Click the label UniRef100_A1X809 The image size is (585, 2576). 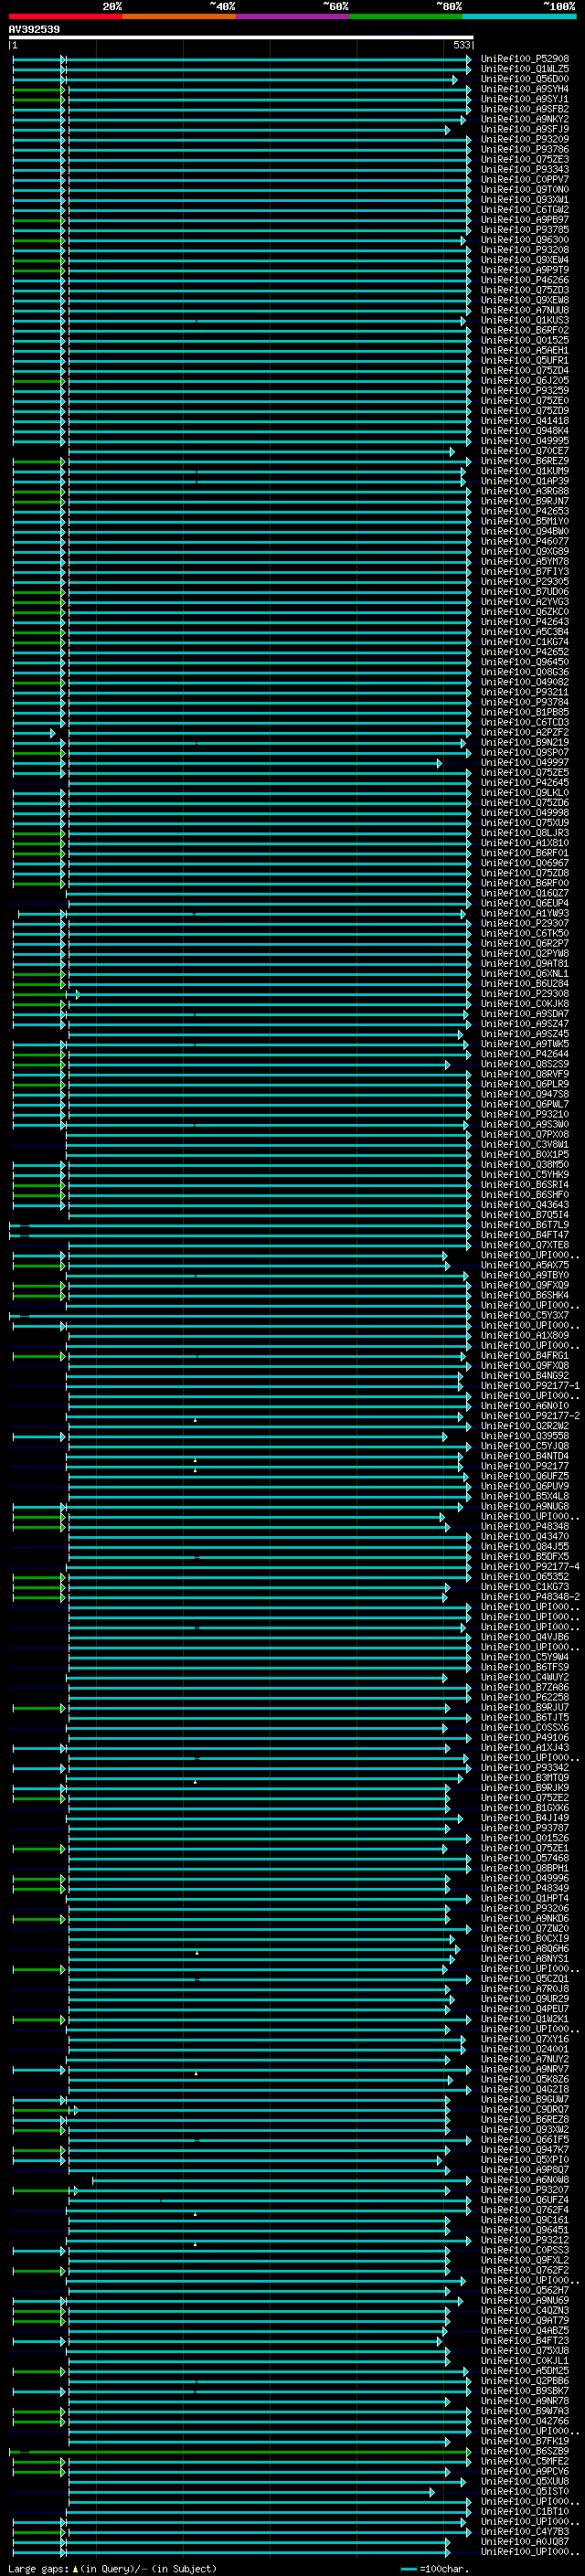[525, 1335]
